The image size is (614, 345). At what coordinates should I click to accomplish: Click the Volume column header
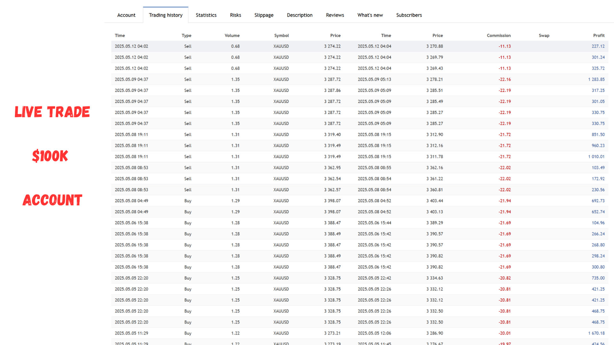pyautogui.click(x=232, y=35)
